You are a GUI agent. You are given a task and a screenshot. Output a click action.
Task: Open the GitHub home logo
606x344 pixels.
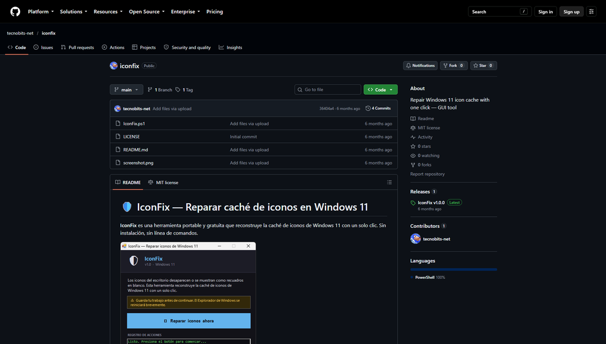click(15, 12)
